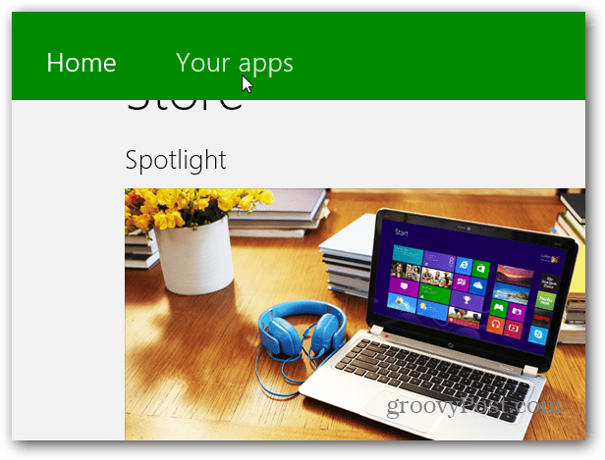Click the user account picture on Start screen
605x460 pixels.
coord(555,259)
